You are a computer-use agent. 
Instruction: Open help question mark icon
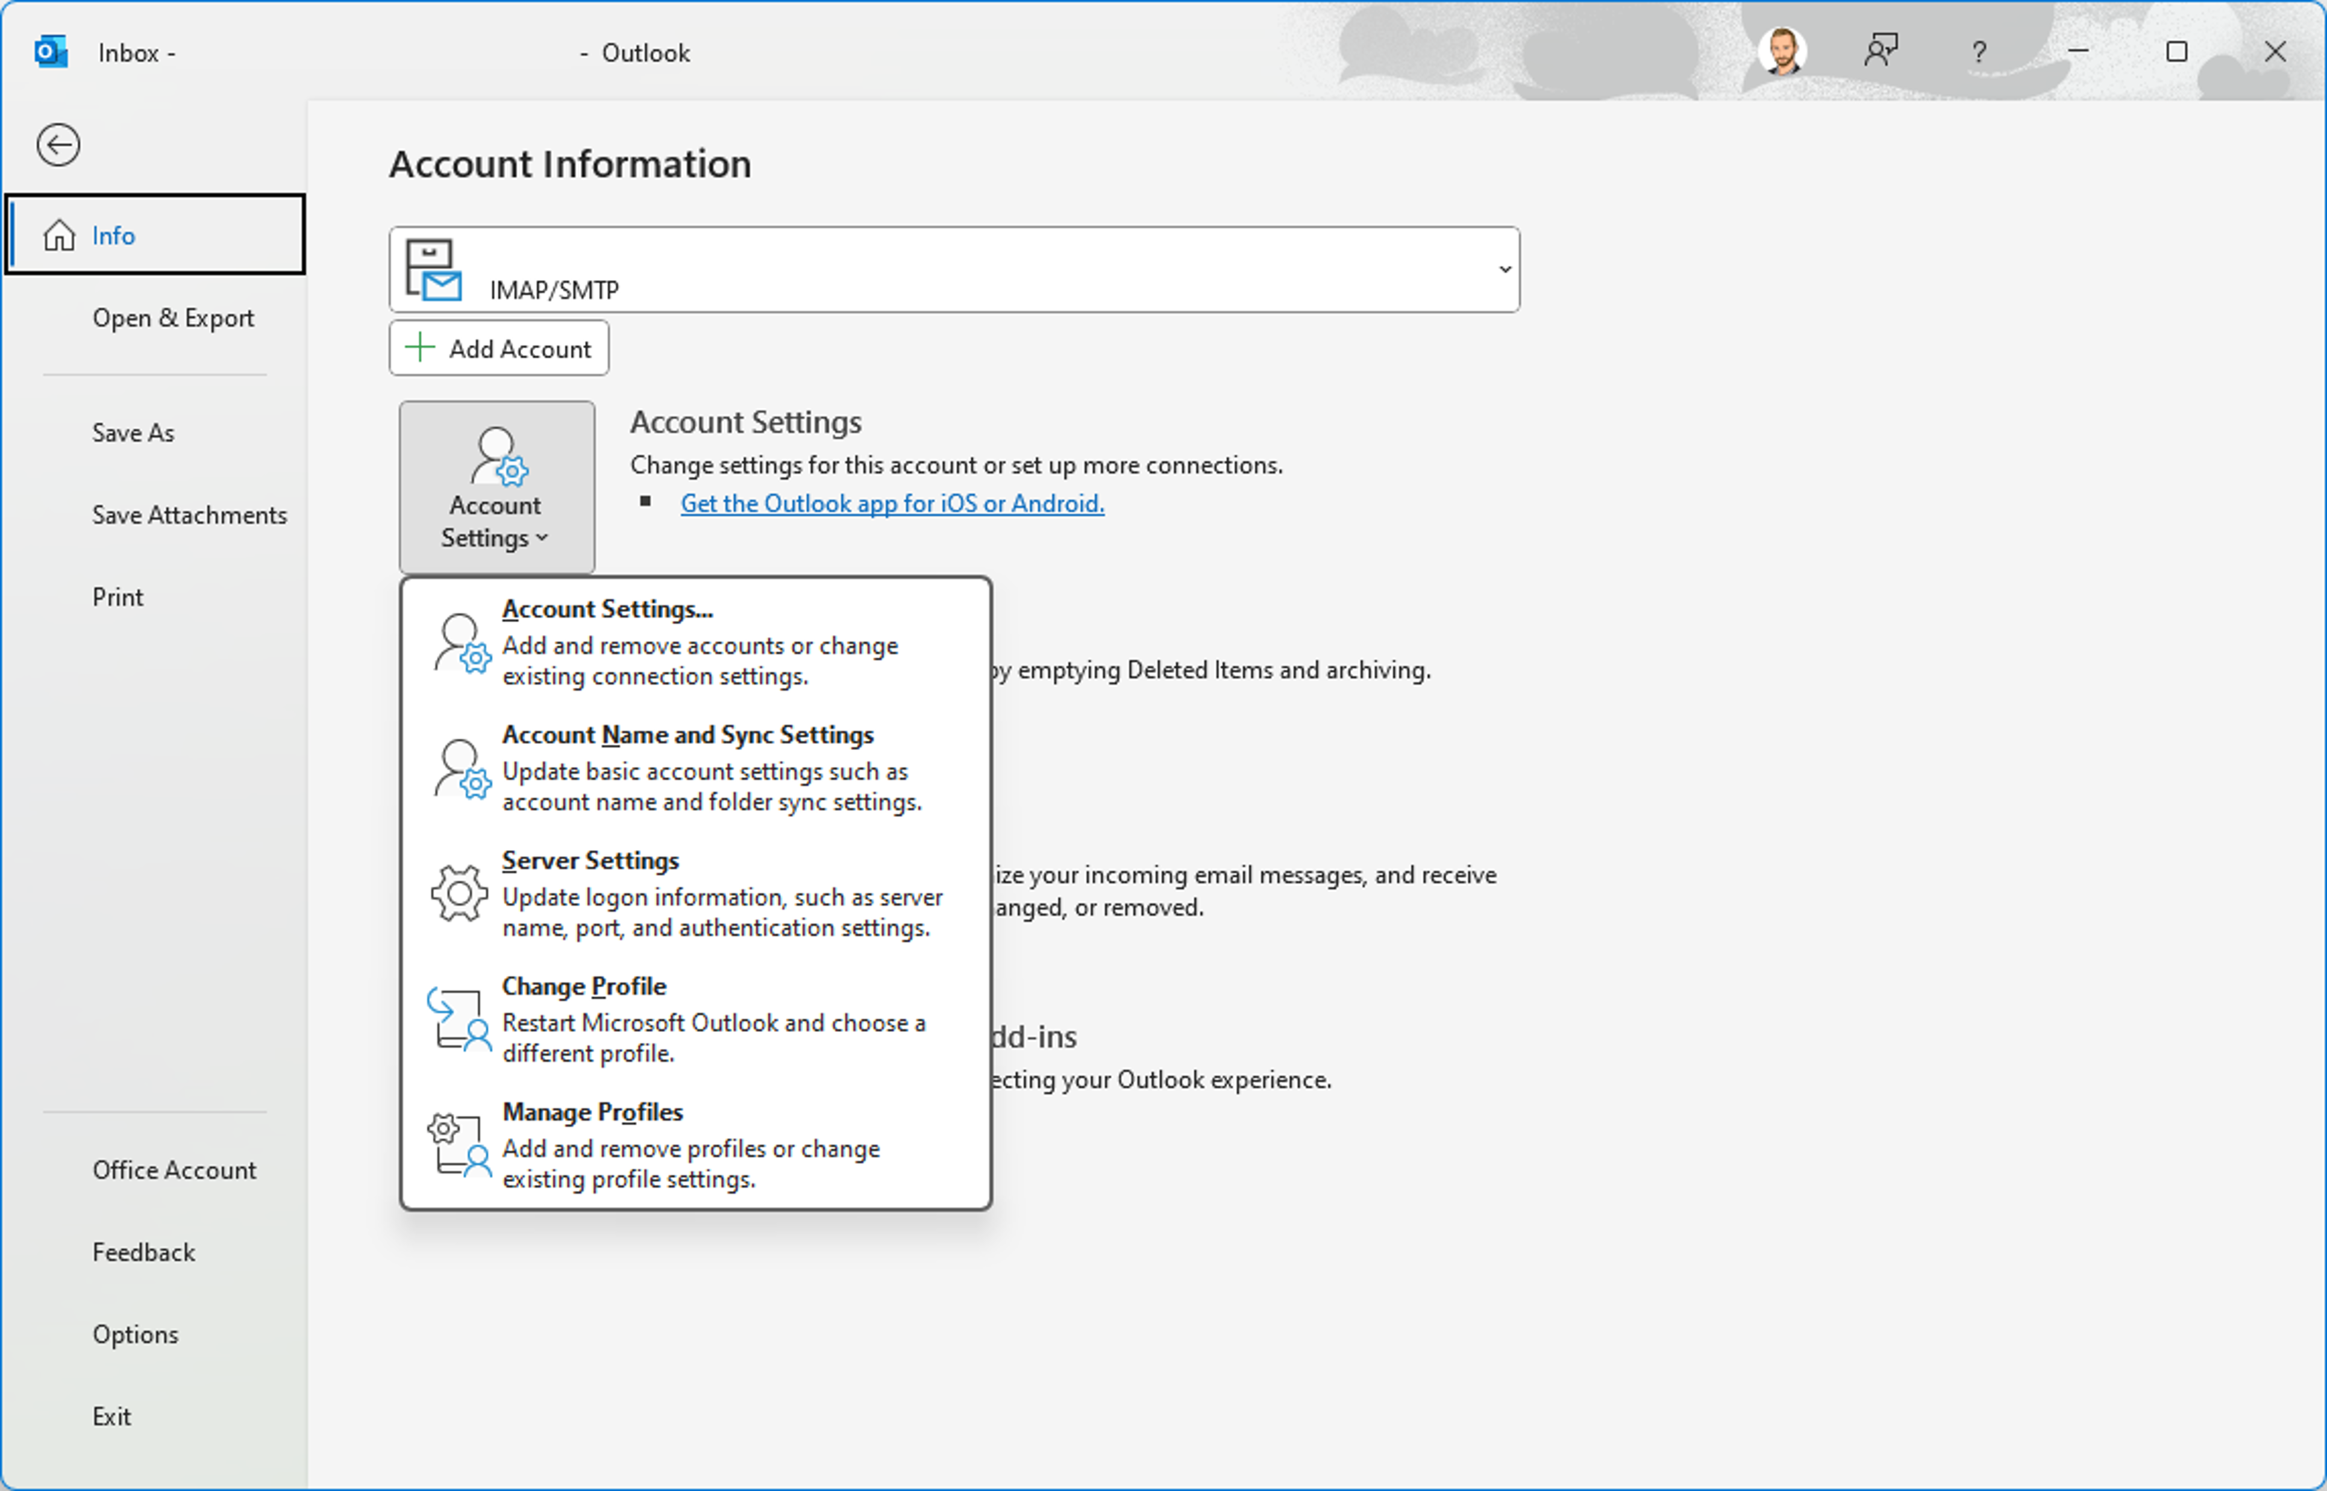(x=1979, y=51)
